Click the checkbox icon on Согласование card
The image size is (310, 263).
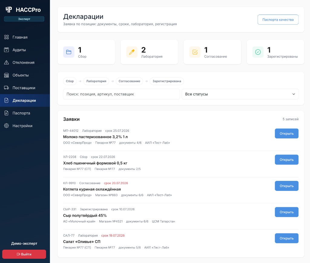[x=195, y=52]
